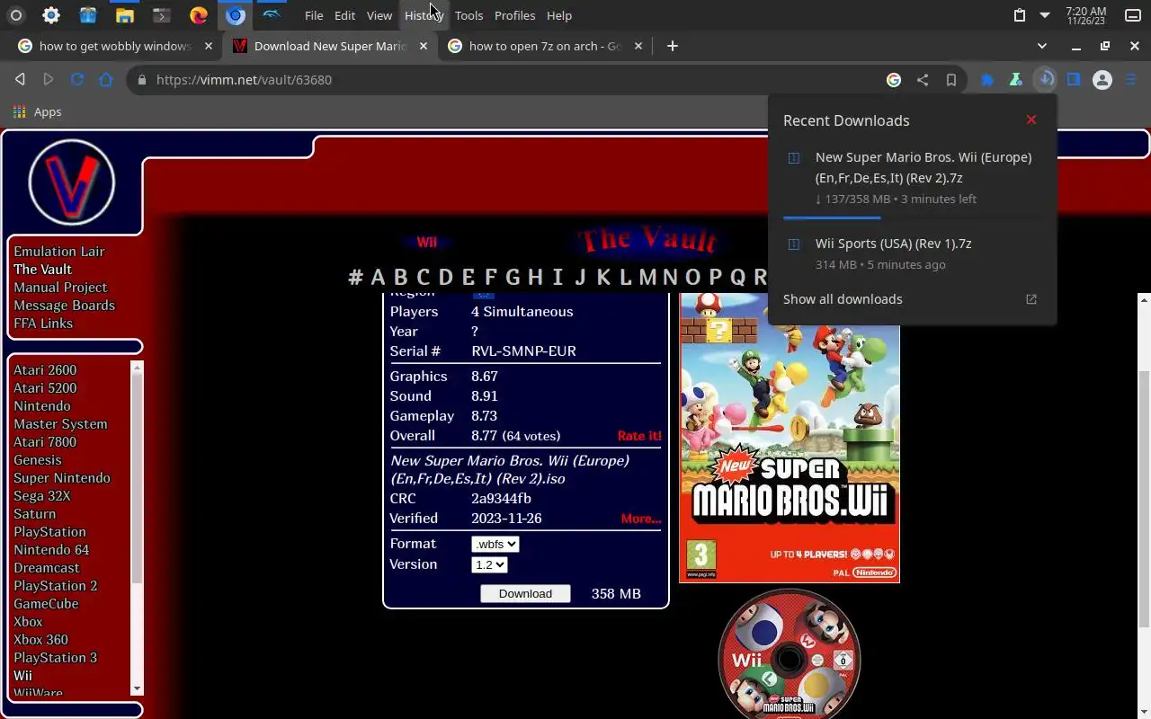Image resolution: width=1151 pixels, height=719 pixels.
Task: Open the green flask extension icon
Action: point(1016,80)
